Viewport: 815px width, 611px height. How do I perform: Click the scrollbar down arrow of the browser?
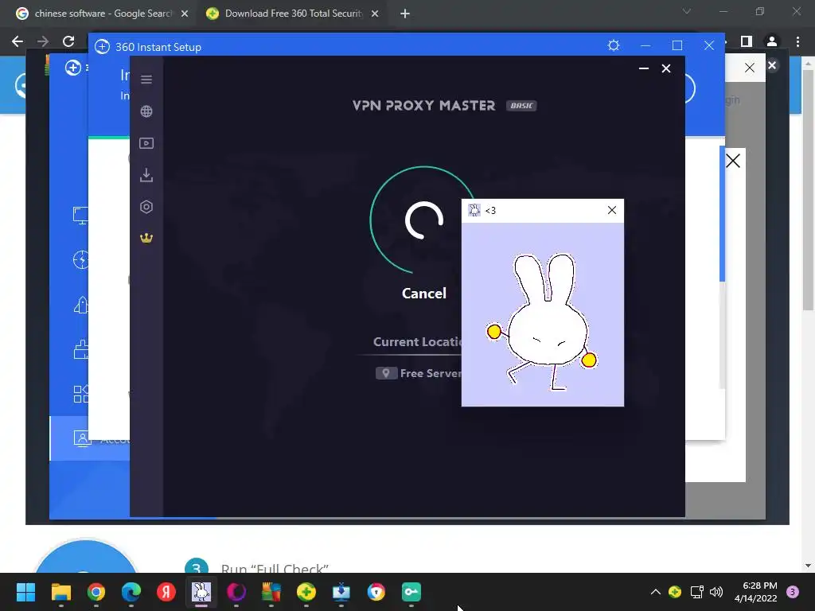coord(809,566)
